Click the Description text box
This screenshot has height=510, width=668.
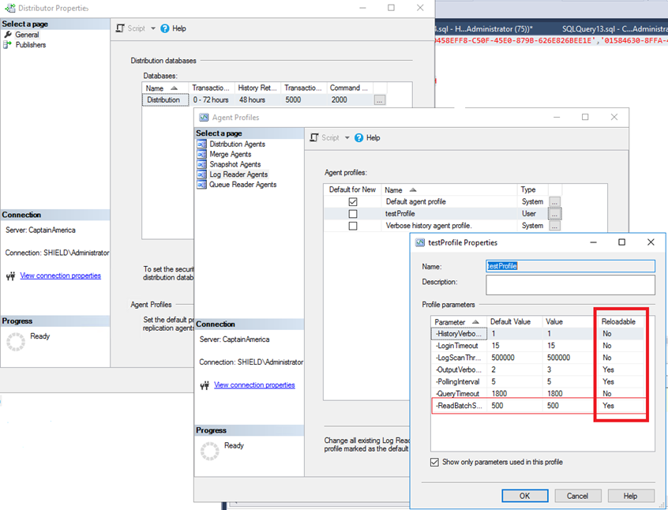click(570, 285)
